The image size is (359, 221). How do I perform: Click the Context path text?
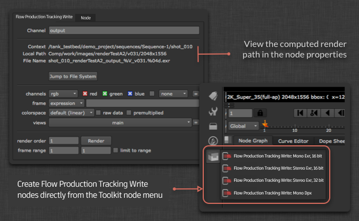[x=120, y=47]
